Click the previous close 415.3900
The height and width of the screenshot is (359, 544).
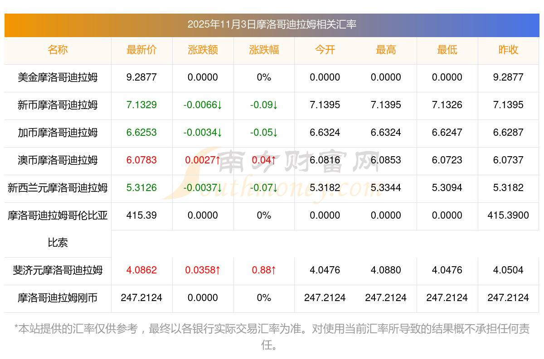click(508, 215)
